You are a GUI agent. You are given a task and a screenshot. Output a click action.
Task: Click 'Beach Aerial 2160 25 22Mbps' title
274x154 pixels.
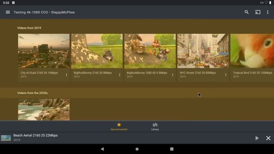tap(36, 135)
